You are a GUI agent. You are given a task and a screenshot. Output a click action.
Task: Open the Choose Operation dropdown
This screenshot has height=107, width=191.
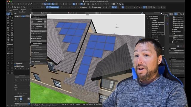coord(39,31)
